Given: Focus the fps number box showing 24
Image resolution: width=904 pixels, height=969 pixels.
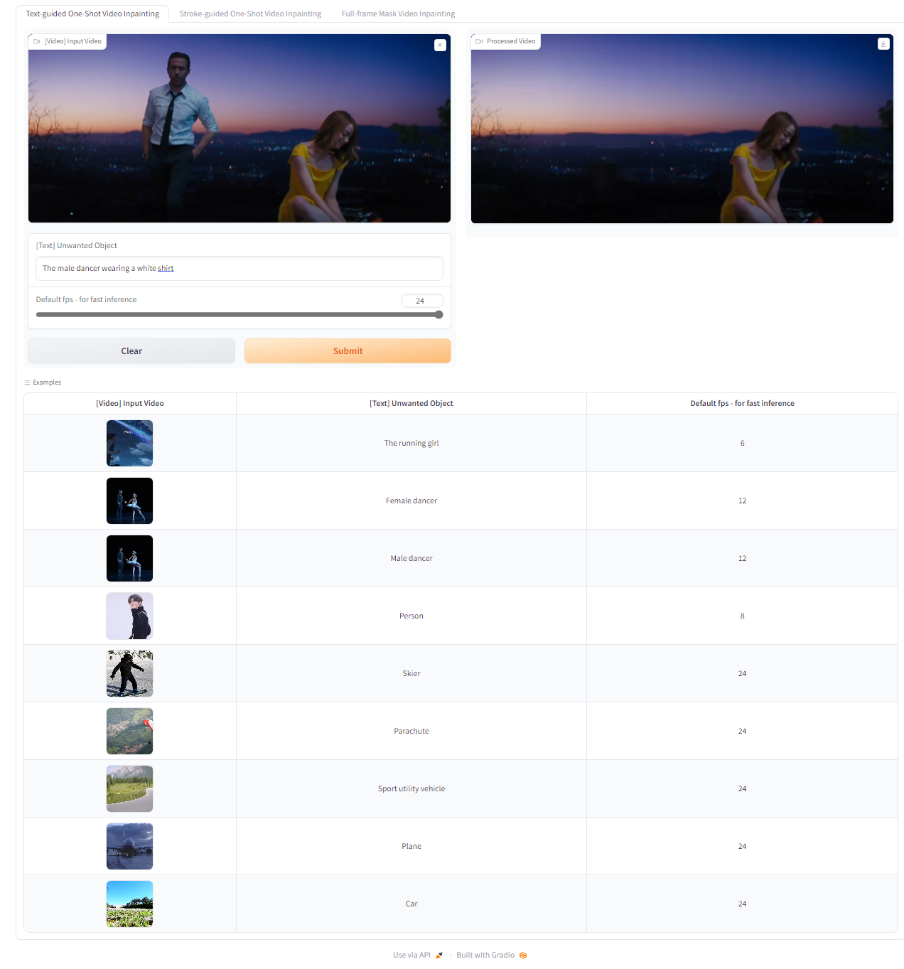Looking at the screenshot, I should pos(422,301).
